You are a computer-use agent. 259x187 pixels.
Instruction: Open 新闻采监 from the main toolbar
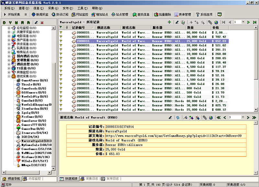tap(40, 15)
